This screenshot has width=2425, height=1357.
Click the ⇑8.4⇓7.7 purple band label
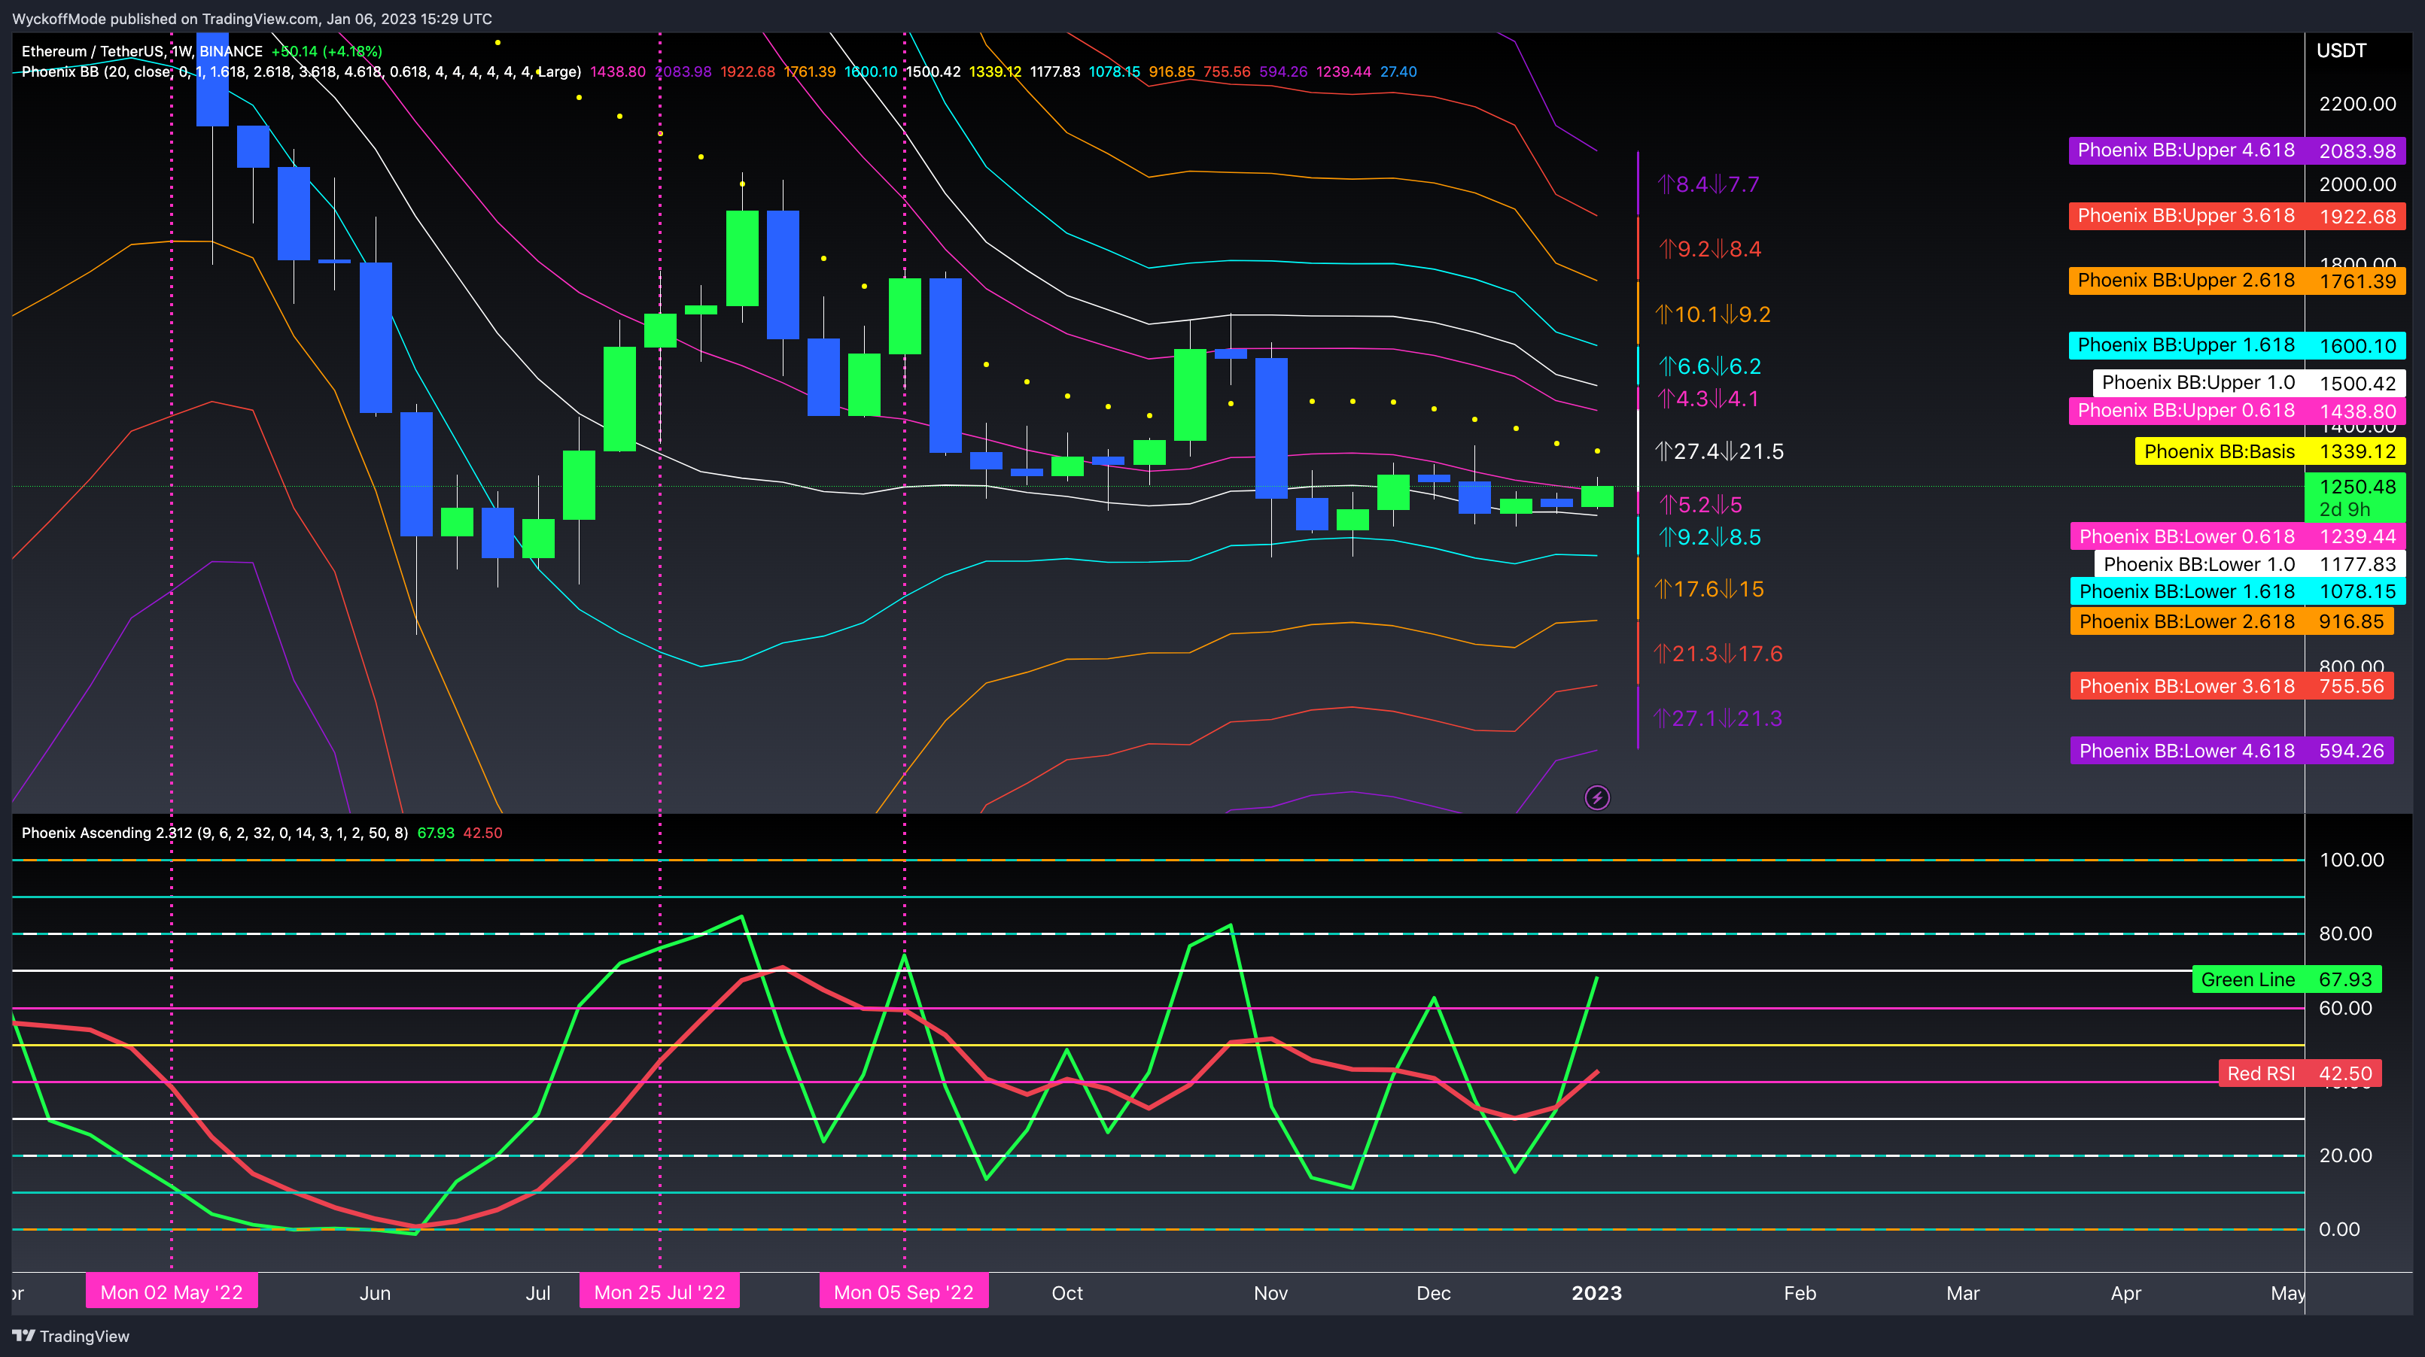tap(1708, 184)
